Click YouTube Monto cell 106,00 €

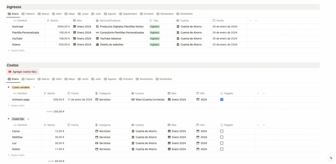[58, 38]
